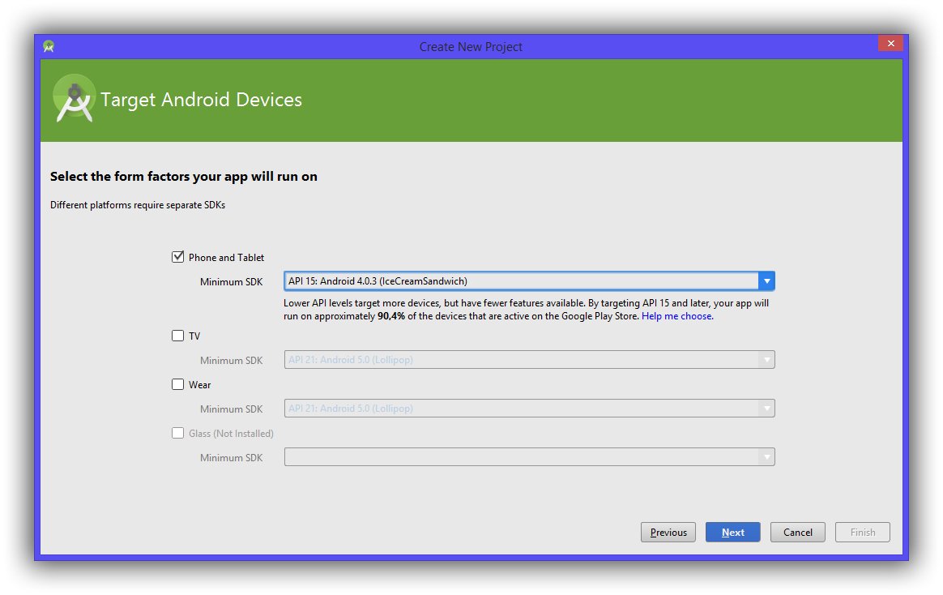Click the Android Studio icon in title bar
The image size is (943, 595).
(x=49, y=46)
